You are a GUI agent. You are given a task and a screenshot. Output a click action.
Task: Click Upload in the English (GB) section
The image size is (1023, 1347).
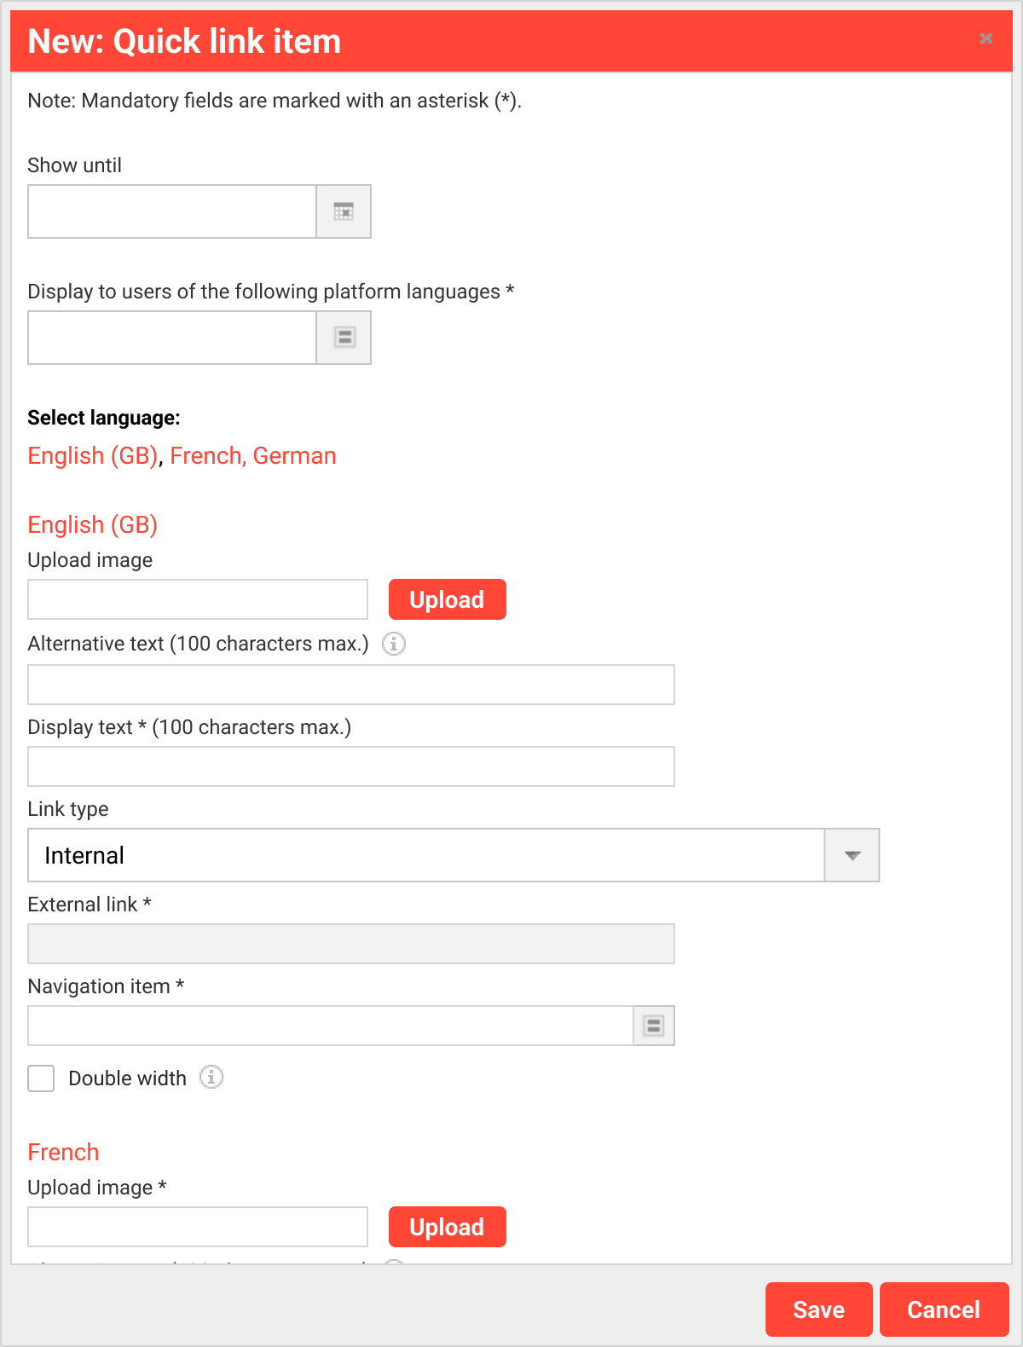(447, 599)
